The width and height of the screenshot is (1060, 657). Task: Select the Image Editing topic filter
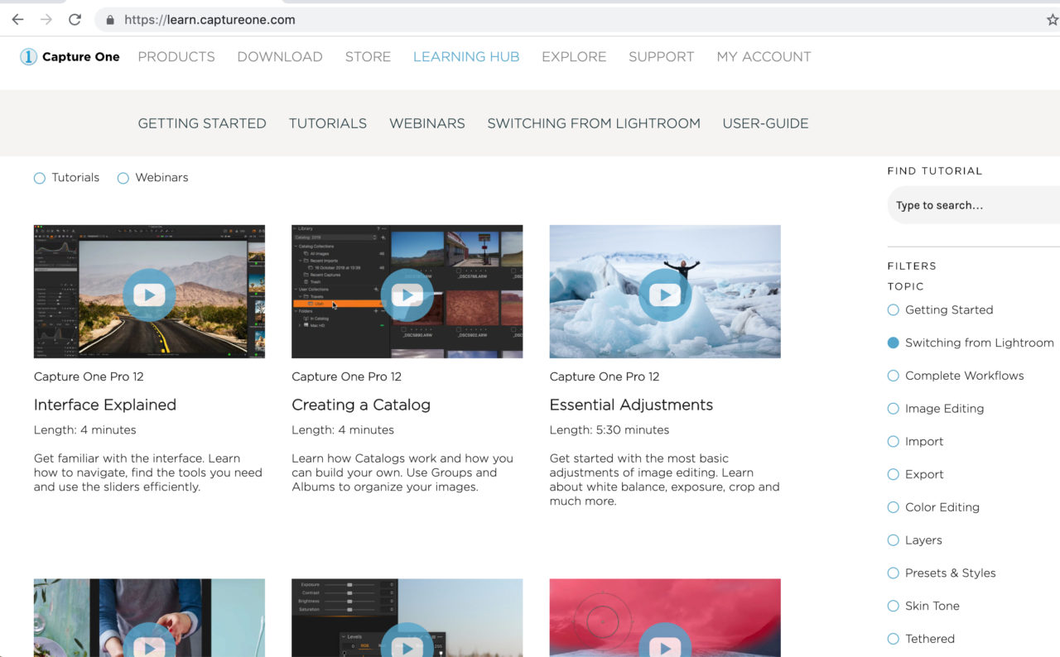pyautogui.click(x=893, y=409)
